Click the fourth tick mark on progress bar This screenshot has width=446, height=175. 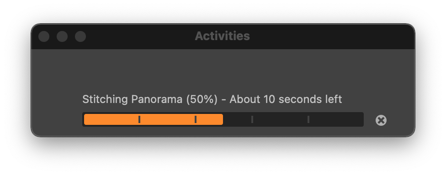point(308,119)
